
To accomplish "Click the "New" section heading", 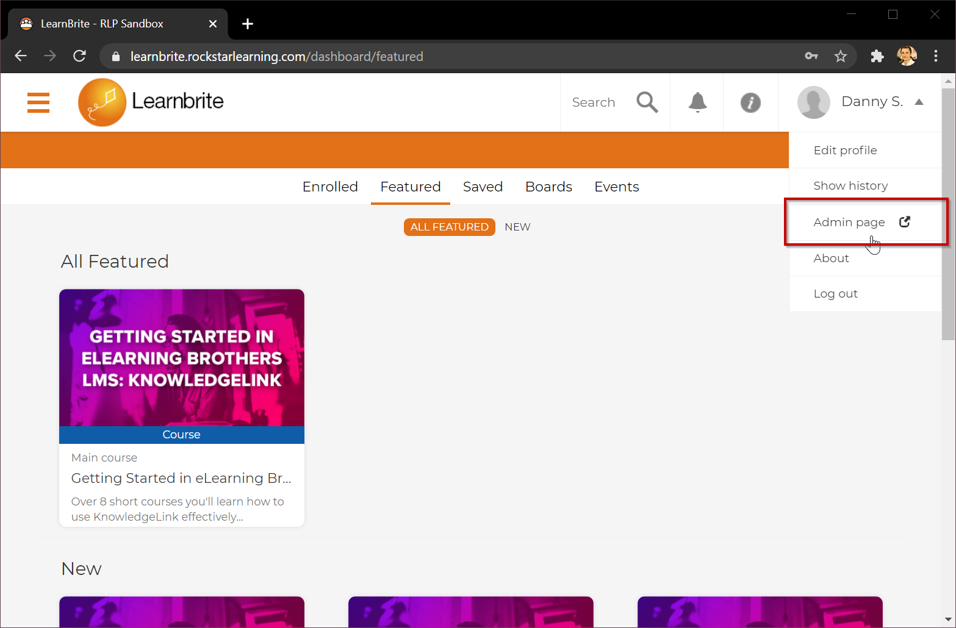I will pyautogui.click(x=81, y=569).
